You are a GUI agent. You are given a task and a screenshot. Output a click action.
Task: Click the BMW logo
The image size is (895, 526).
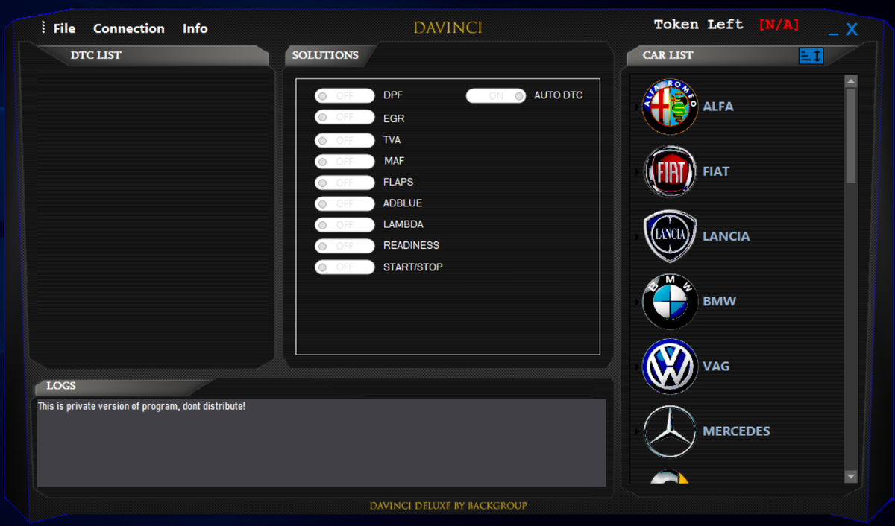tap(670, 301)
